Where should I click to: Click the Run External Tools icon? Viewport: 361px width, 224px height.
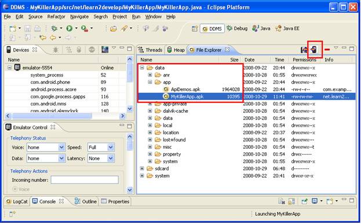tap(85, 28)
